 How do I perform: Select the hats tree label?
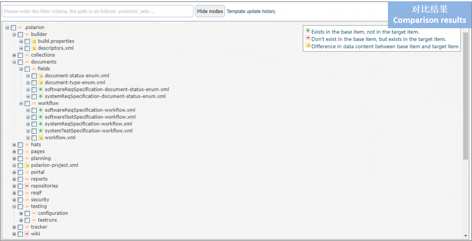pyautogui.click(x=36, y=144)
